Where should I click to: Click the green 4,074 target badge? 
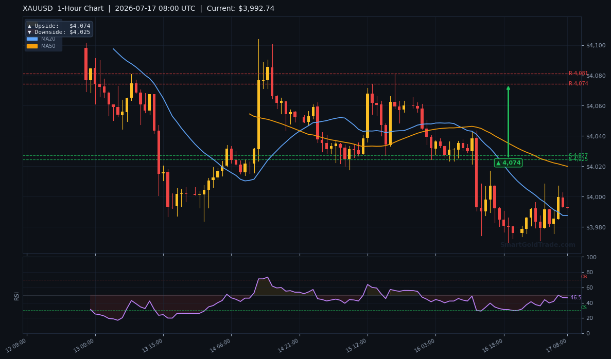click(508, 163)
